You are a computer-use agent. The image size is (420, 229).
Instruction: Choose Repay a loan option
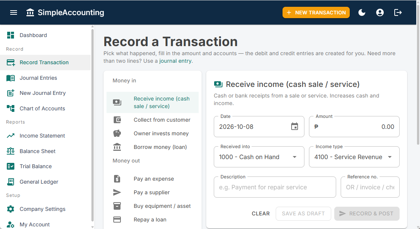point(153,220)
